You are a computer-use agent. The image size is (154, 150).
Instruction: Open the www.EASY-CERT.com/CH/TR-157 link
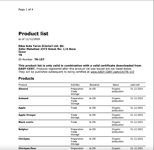click(x=112, y=72)
